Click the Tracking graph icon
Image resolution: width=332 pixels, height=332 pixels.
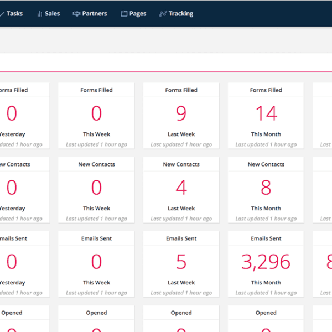tap(163, 14)
